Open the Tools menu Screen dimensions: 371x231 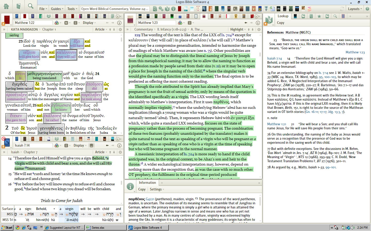[x=72, y=9]
